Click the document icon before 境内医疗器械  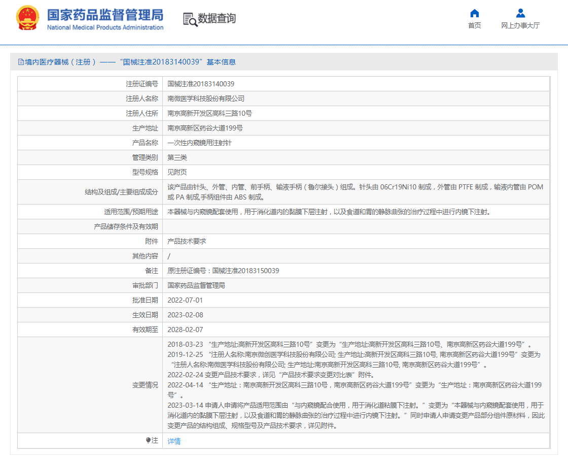21,62
